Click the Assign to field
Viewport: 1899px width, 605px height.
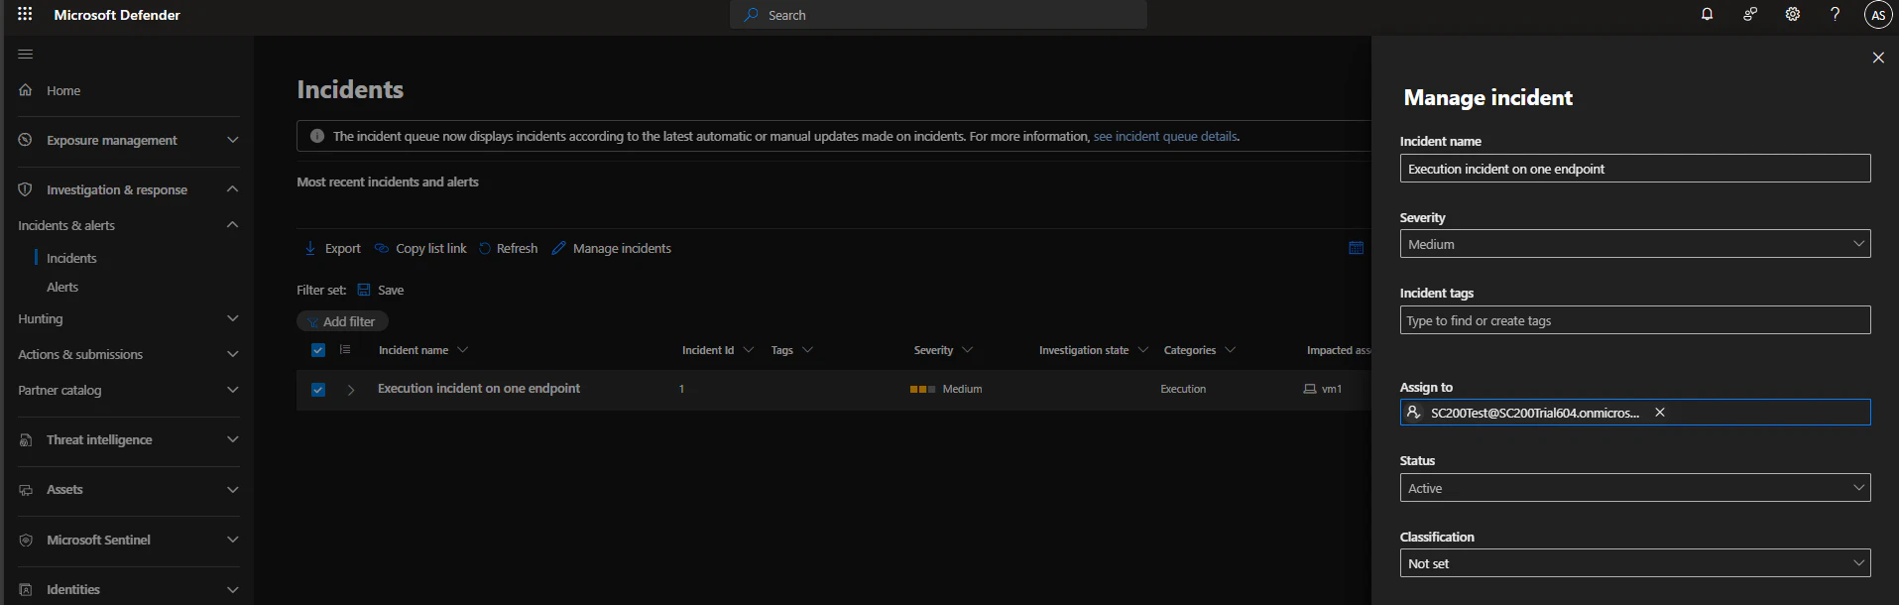point(1635,412)
